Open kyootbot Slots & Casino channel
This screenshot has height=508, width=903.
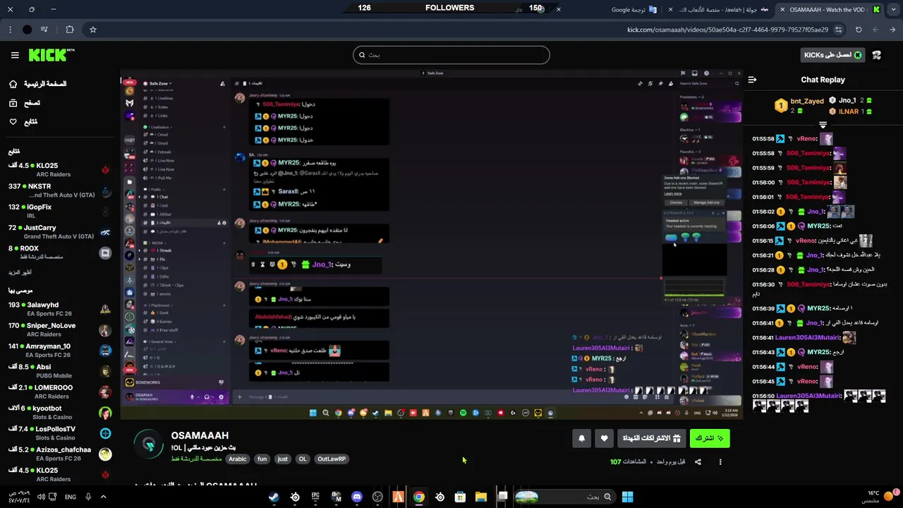(60, 412)
